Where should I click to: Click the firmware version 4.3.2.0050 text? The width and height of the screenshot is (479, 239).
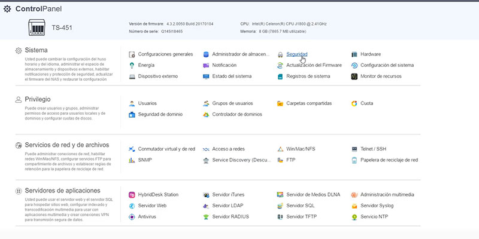pyautogui.click(x=190, y=24)
